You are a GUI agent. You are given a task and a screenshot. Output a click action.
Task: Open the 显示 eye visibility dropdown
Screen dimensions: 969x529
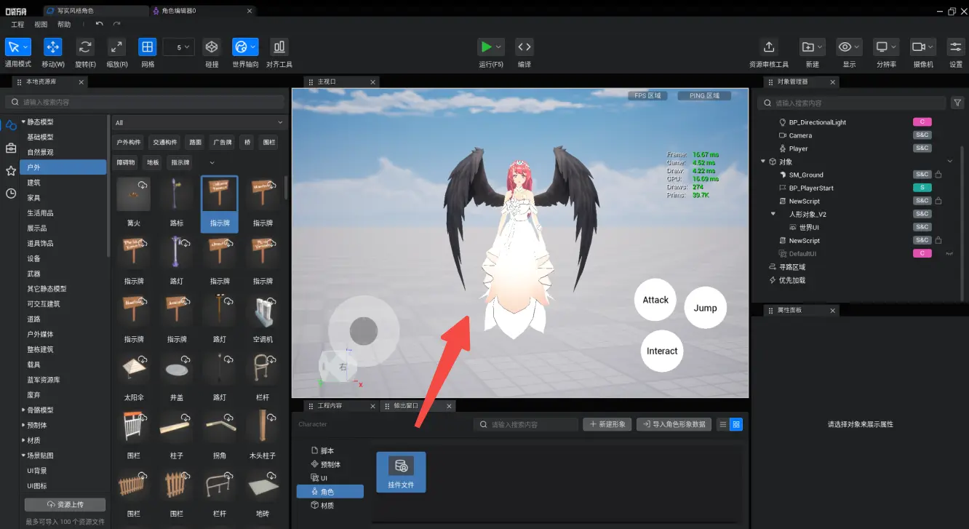click(849, 47)
